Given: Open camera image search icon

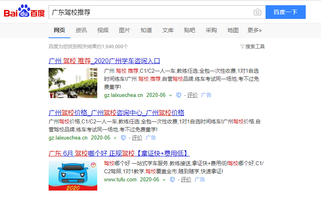Looking at the screenshot, I should click(x=258, y=12).
